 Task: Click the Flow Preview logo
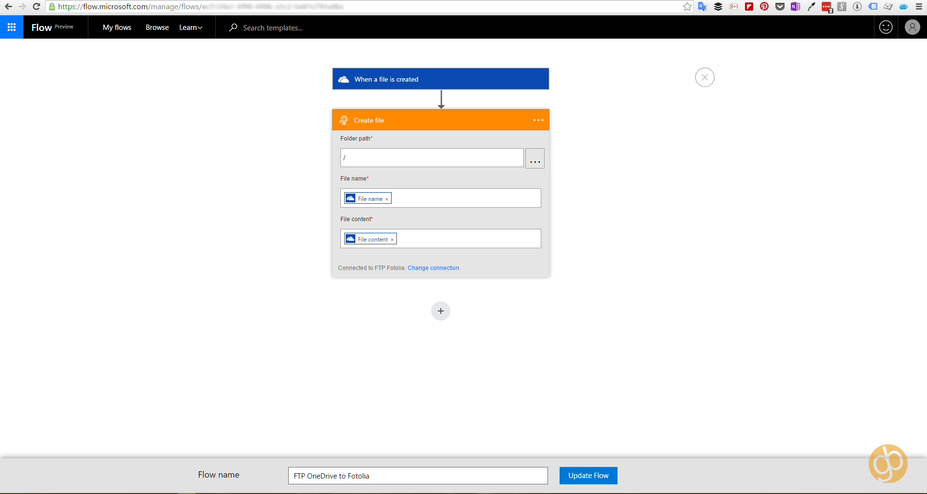(x=52, y=28)
